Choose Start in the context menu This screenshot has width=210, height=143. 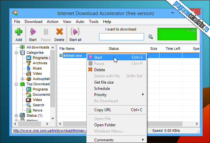click(x=116, y=57)
